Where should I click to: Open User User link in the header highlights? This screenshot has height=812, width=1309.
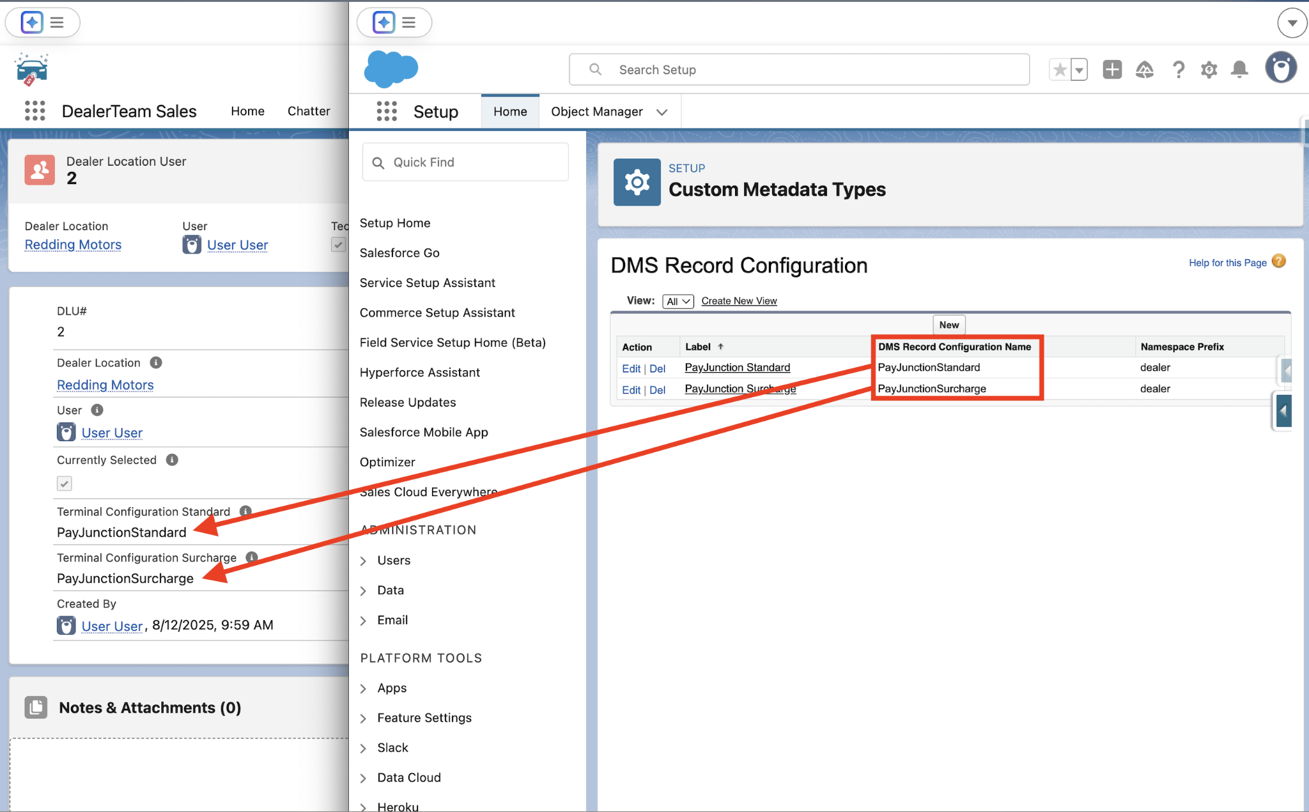tap(237, 245)
